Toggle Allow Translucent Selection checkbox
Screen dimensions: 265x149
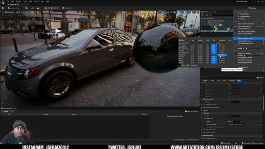coord(236,24)
